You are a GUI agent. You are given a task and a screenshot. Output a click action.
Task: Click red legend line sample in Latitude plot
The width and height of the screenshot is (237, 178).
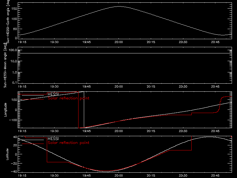coord(33,144)
